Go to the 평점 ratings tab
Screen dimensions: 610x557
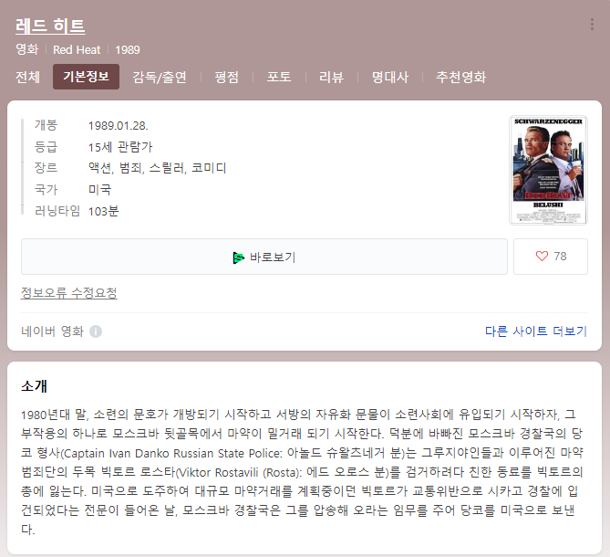click(x=226, y=78)
